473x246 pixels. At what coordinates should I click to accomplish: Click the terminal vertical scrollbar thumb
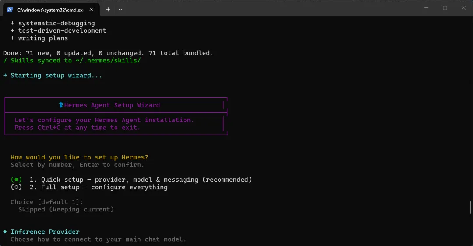coord(470,207)
